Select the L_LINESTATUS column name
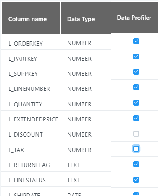The height and width of the screenshot is (196, 158). click(27, 180)
